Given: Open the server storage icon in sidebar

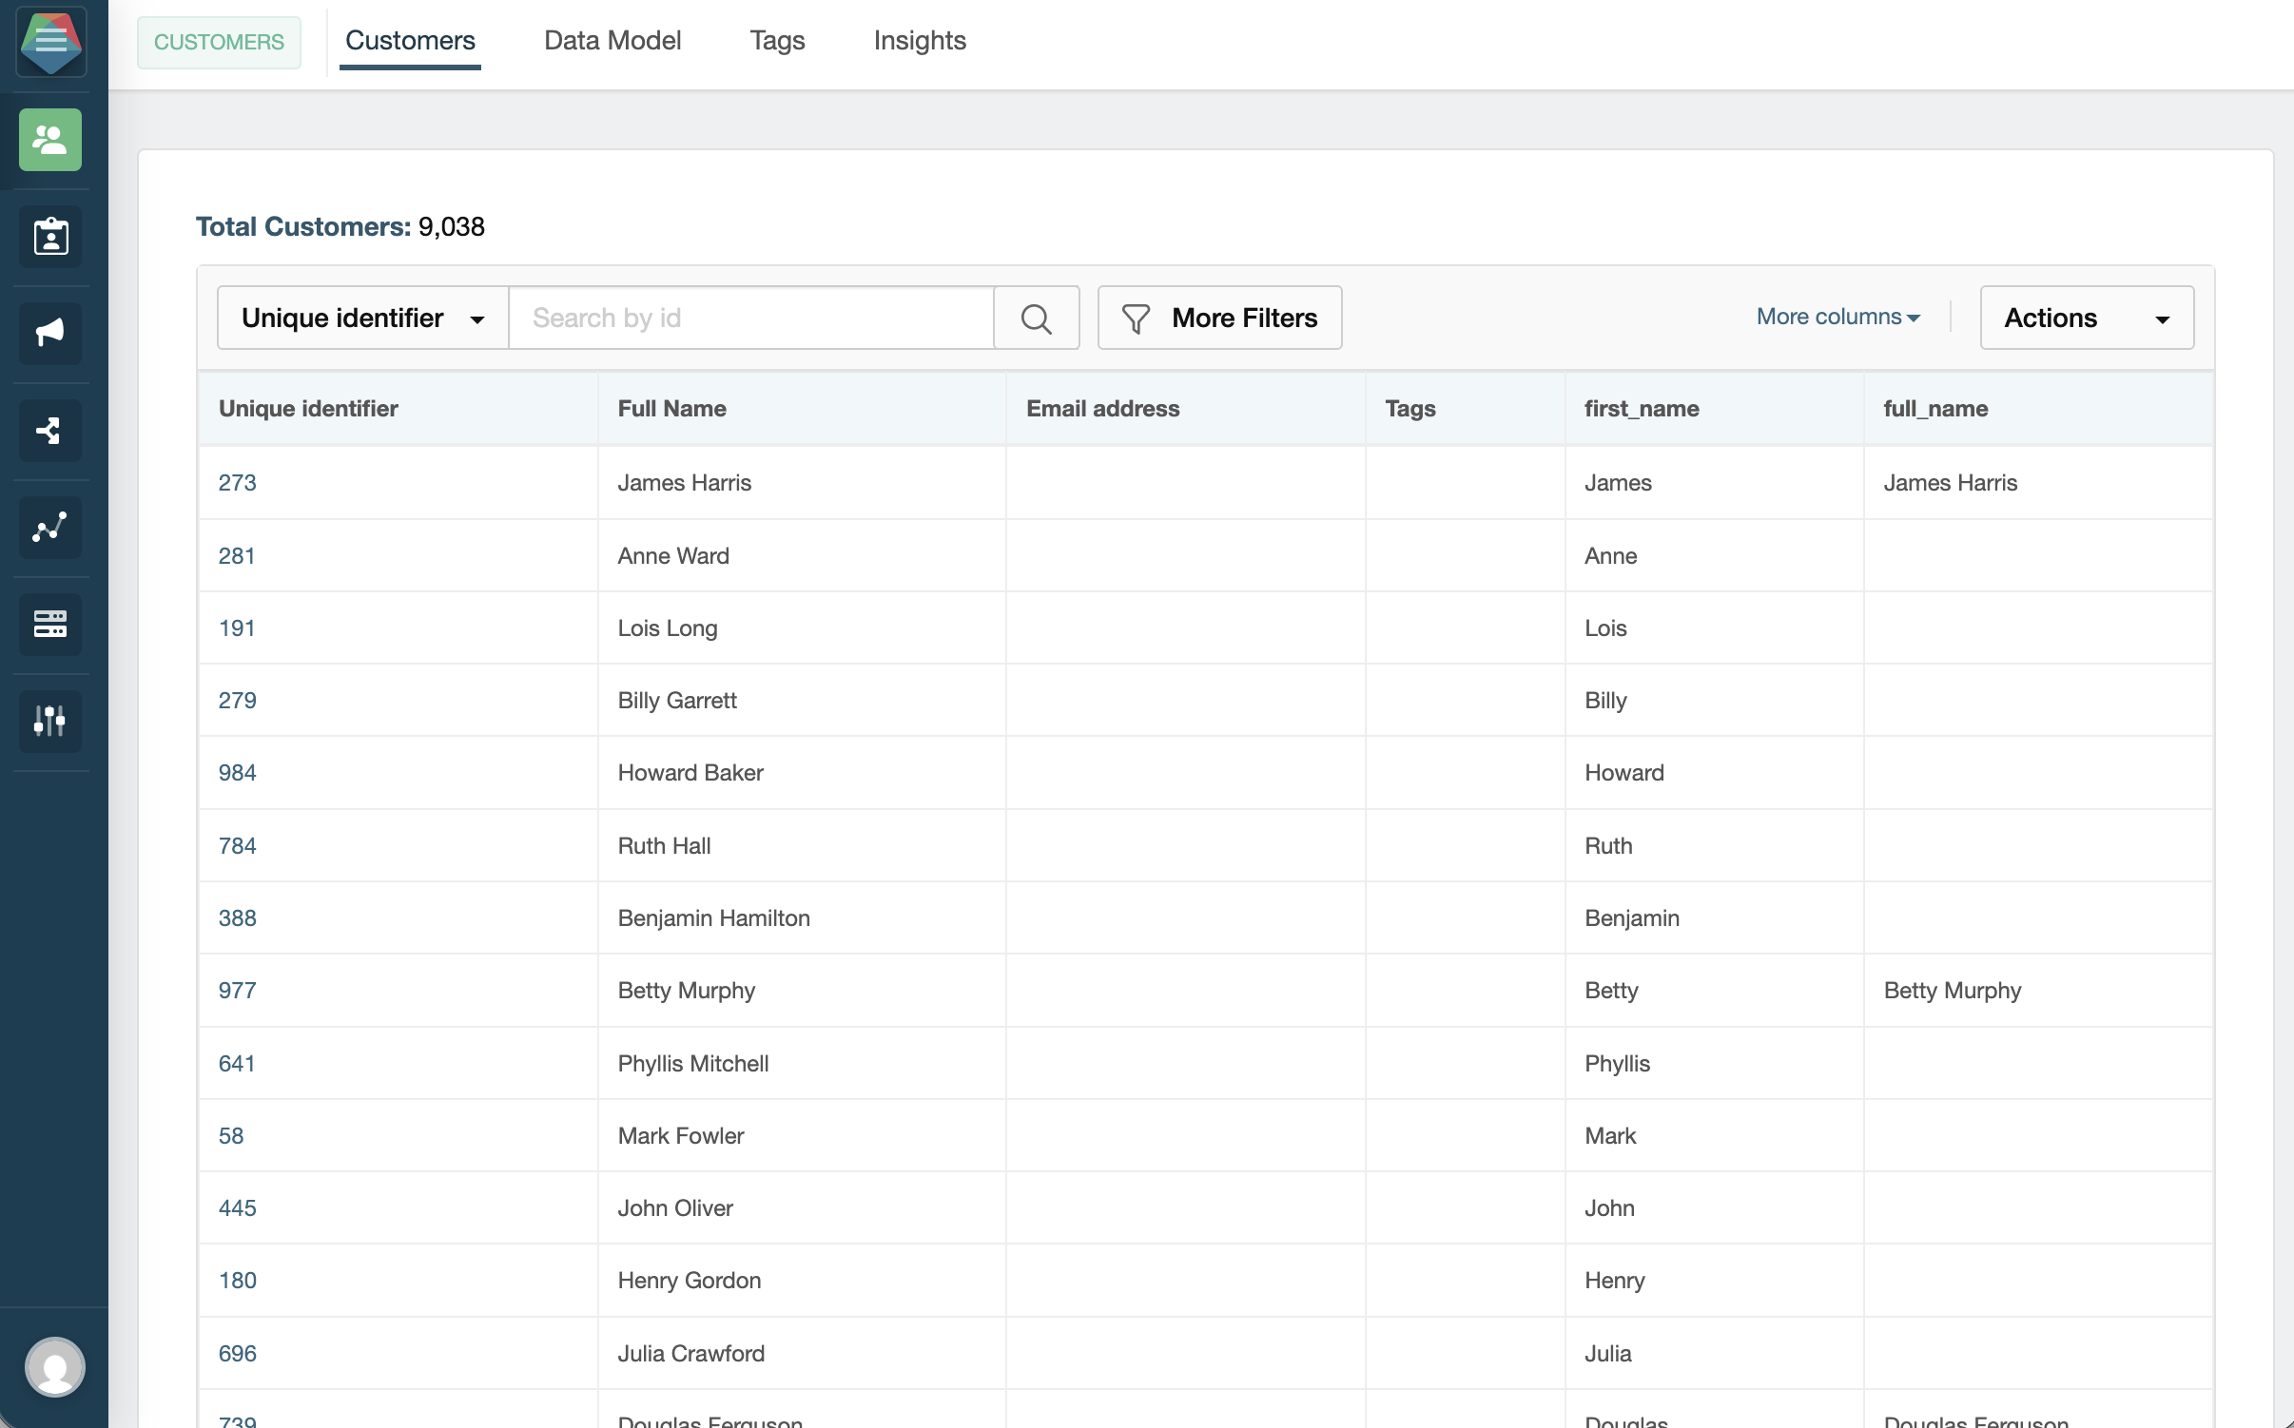Looking at the screenshot, I should tap(50, 625).
